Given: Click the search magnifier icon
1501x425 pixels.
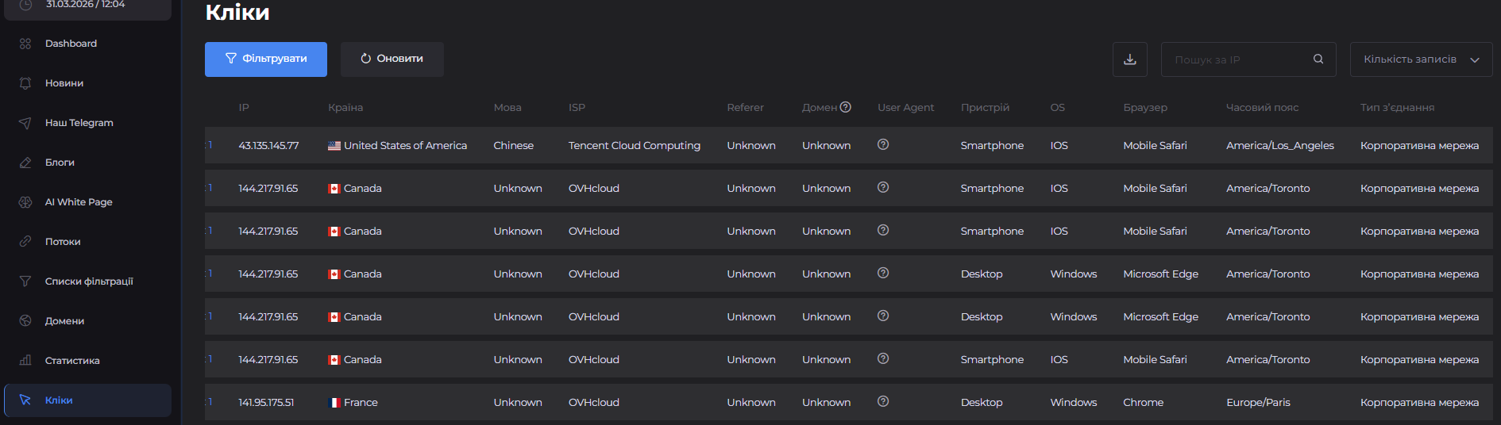Looking at the screenshot, I should (1318, 59).
